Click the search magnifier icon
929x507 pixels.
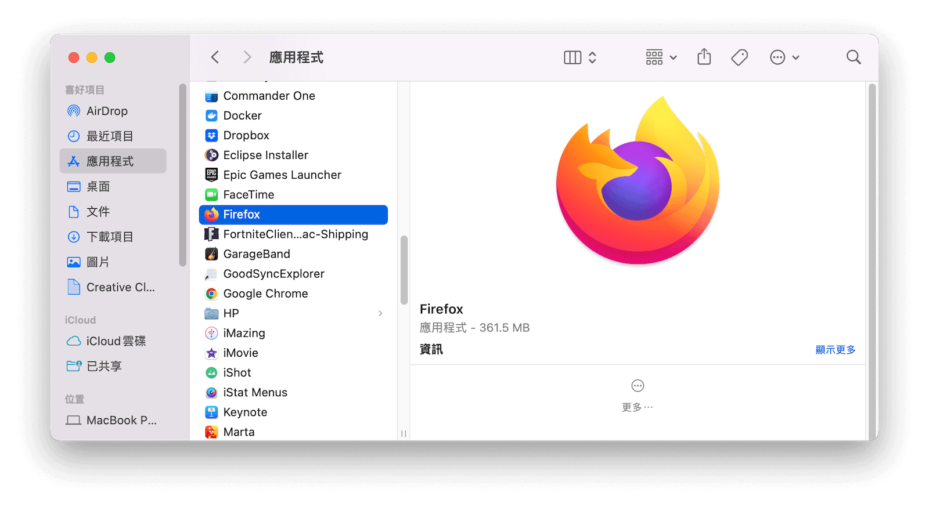[x=854, y=57]
